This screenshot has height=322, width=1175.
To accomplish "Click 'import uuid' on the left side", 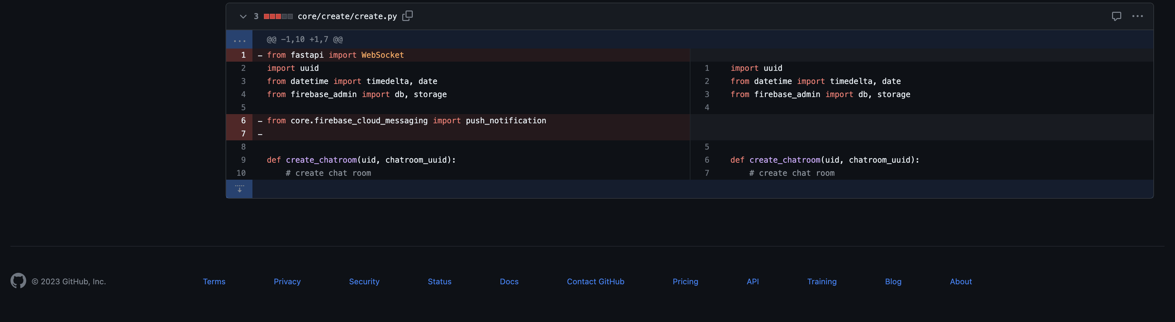I will click(x=293, y=69).
